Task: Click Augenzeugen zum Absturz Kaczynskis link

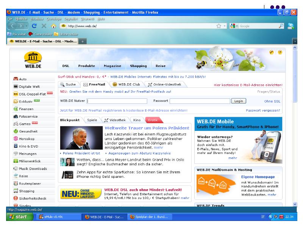Action: (139, 153)
